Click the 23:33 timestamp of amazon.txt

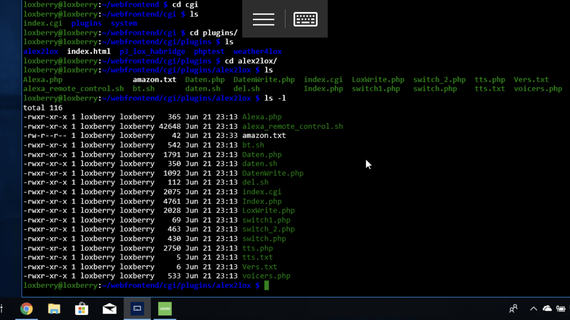click(x=227, y=136)
